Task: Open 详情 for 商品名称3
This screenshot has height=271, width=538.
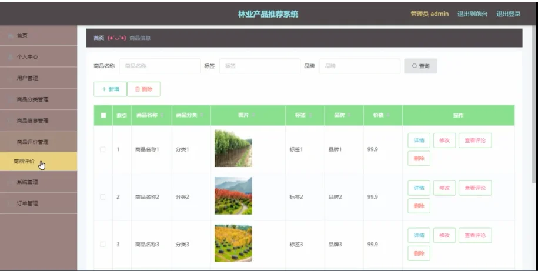Action: pyautogui.click(x=419, y=235)
